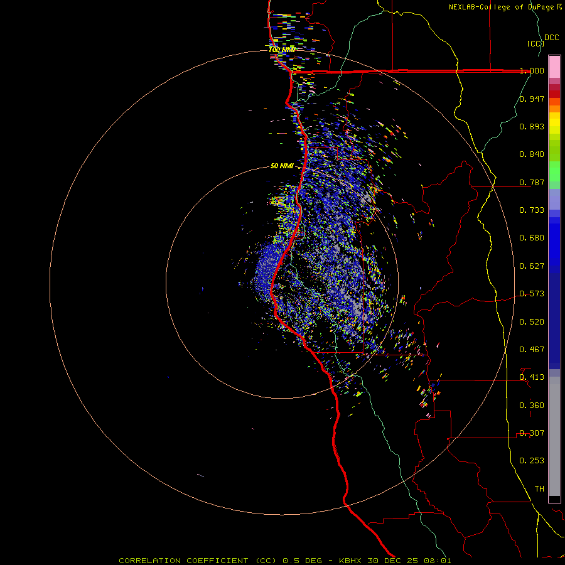
Task: Click the 0.360 scale value
Action: point(532,405)
